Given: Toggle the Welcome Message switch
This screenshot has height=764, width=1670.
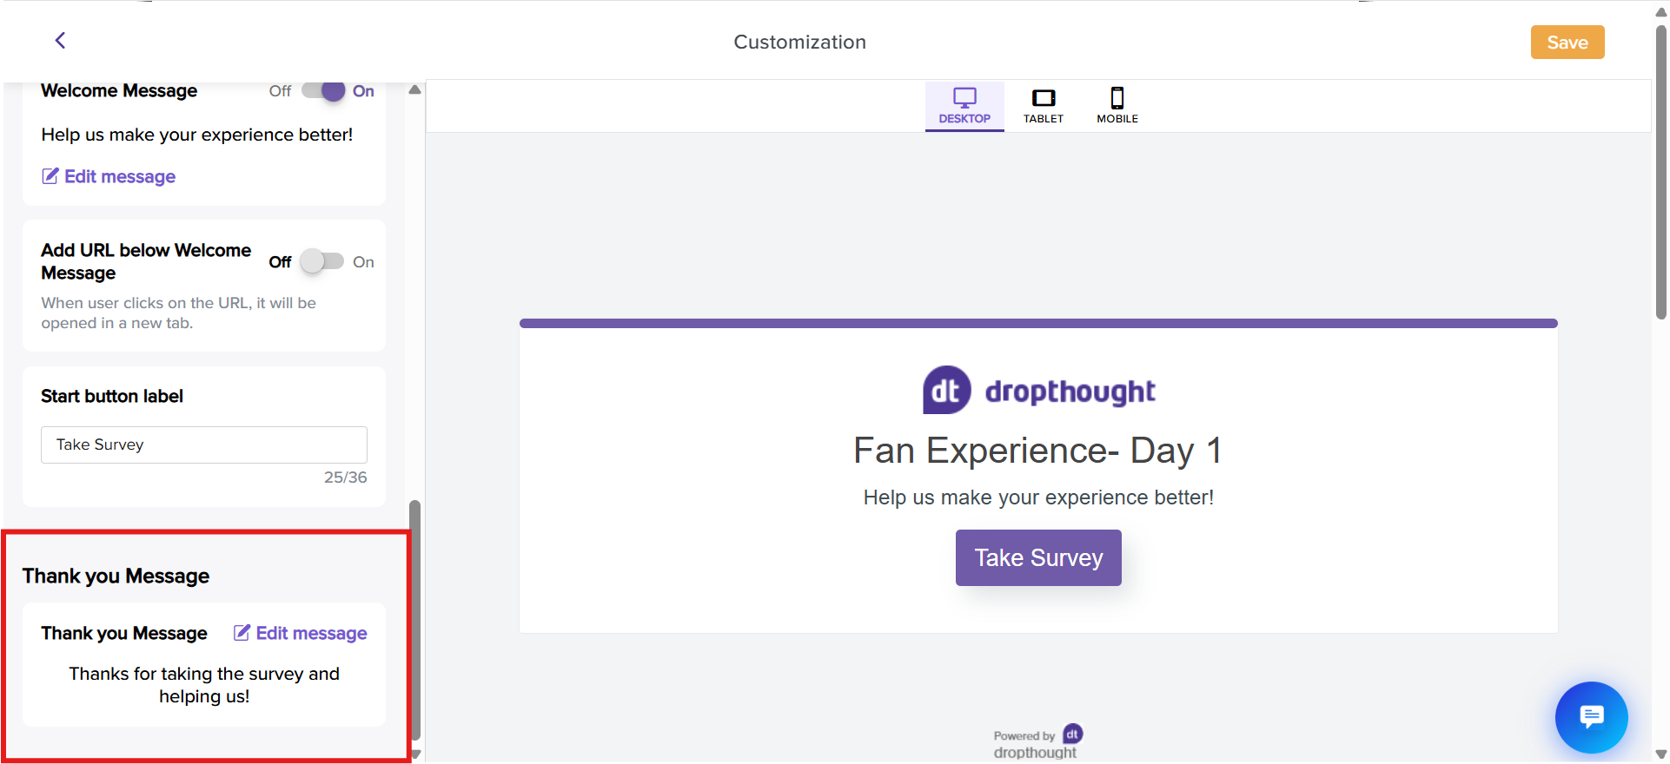Looking at the screenshot, I should (323, 91).
